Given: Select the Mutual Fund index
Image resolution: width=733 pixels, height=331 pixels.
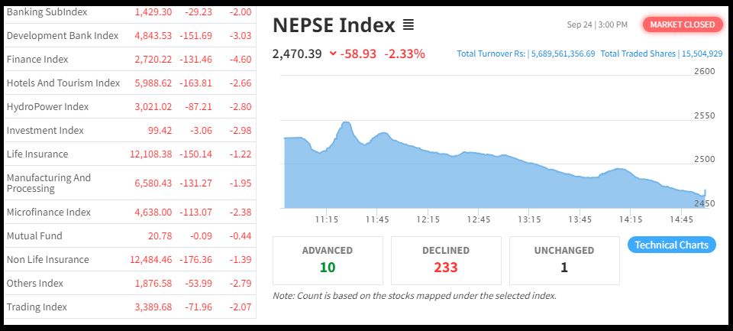Looking at the screenshot, I should tap(34, 236).
